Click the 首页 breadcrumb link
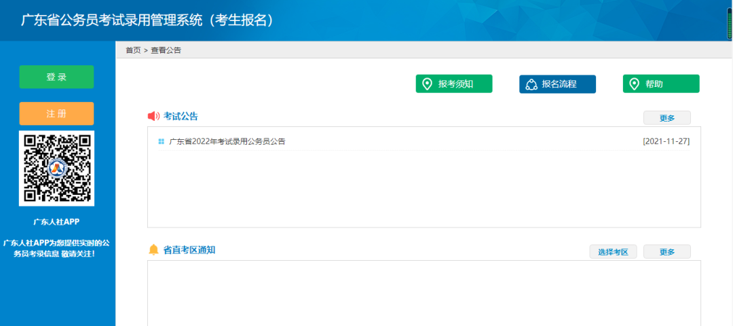 pyautogui.click(x=133, y=50)
